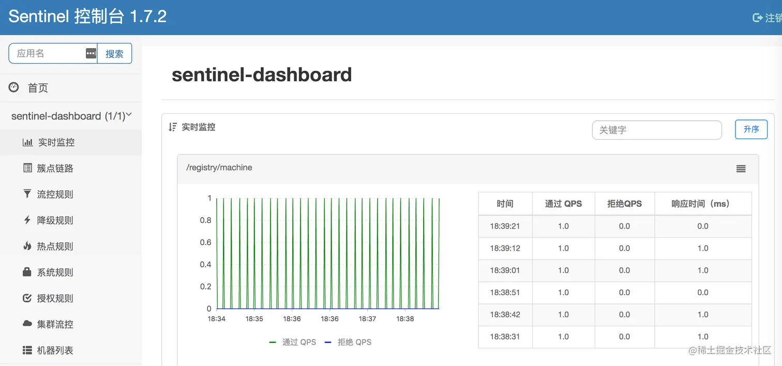Viewport: 782px width, 366px height.
Task: Click the filter funnel icon beside 流控规则
Action: tap(27, 194)
